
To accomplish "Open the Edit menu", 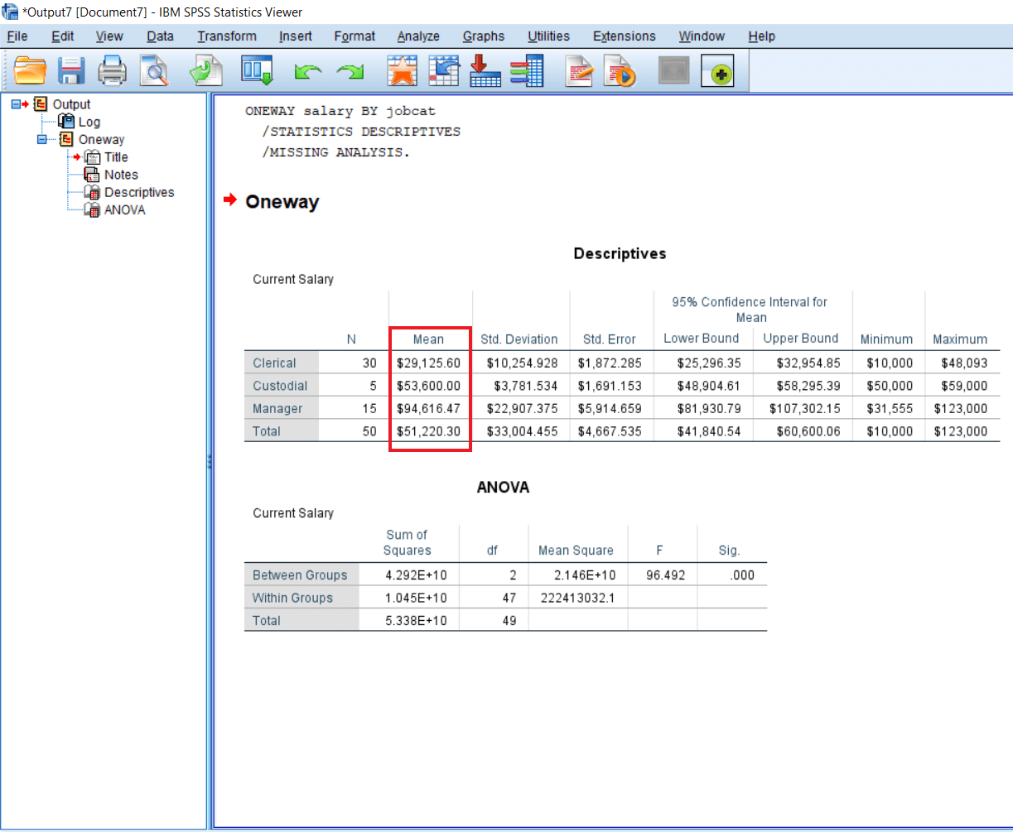I will click(63, 36).
